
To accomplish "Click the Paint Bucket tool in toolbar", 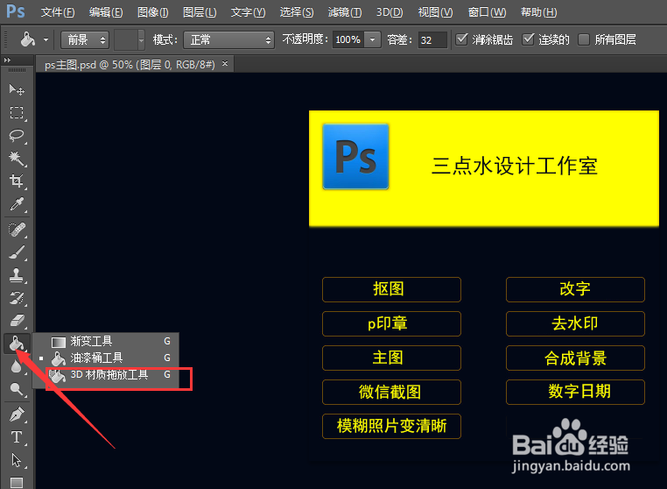I will (x=17, y=344).
